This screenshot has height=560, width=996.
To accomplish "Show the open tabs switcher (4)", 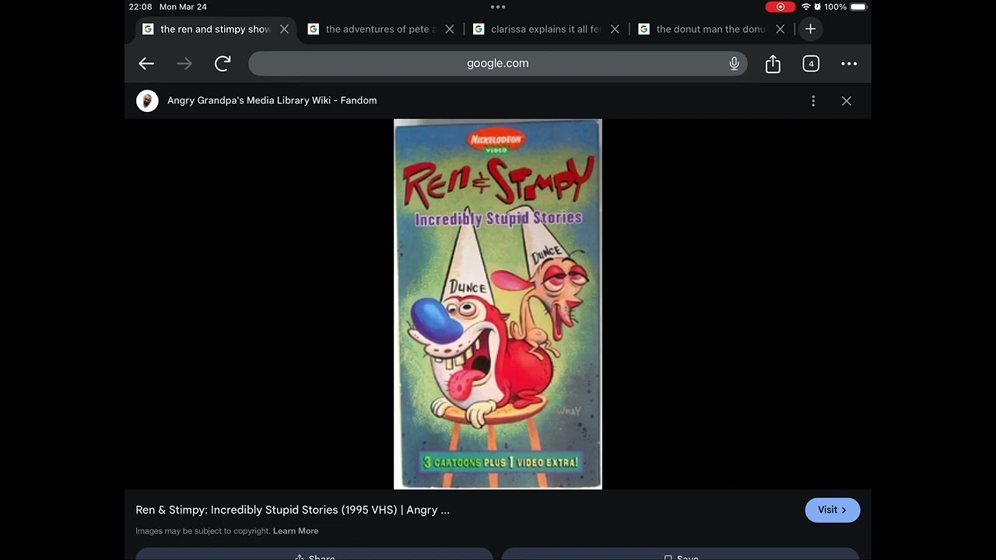I will (811, 64).
